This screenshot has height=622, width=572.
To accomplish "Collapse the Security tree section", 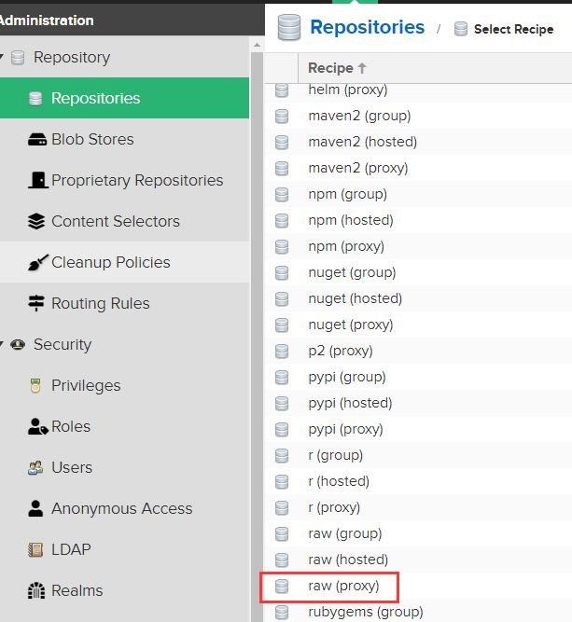I will pos(3,345).
